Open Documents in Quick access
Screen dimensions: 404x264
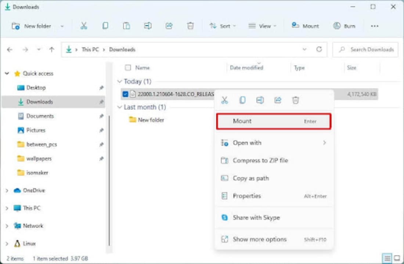40,116
